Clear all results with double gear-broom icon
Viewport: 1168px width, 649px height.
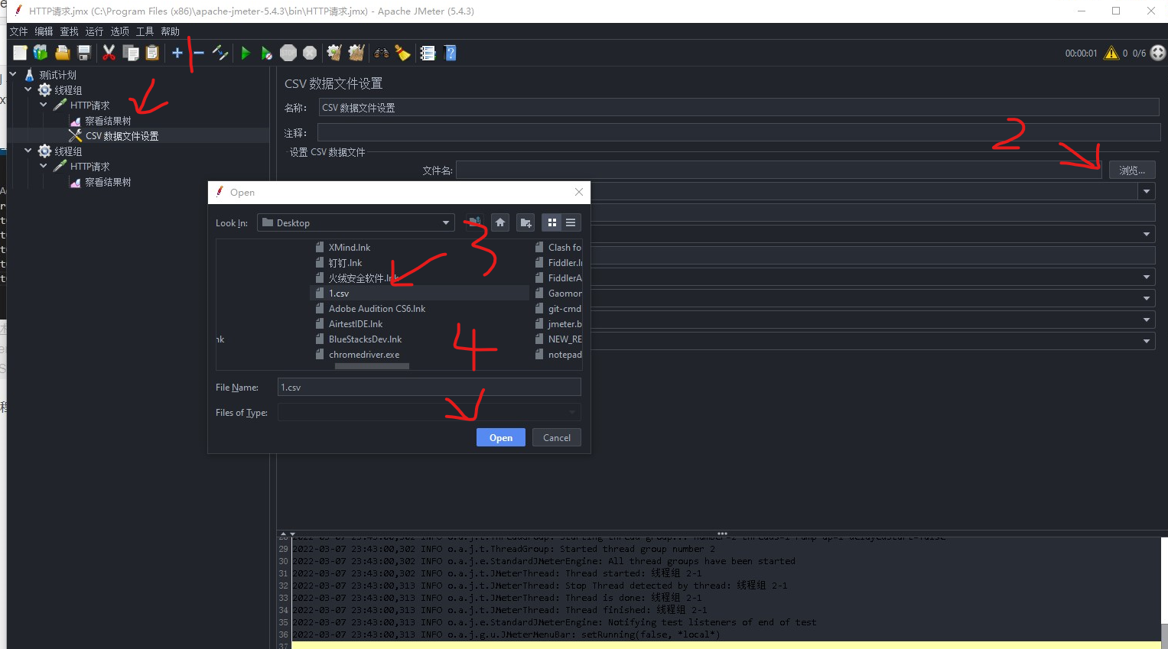[356, 53]
